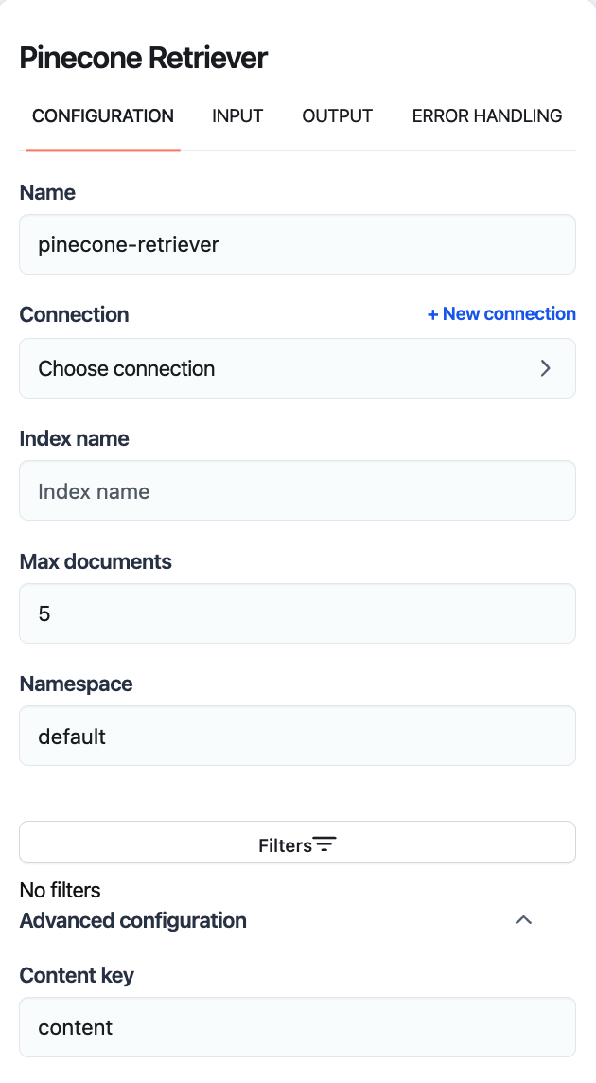
Task: Click the Advanced configuration heading
Action: (133, 920)
